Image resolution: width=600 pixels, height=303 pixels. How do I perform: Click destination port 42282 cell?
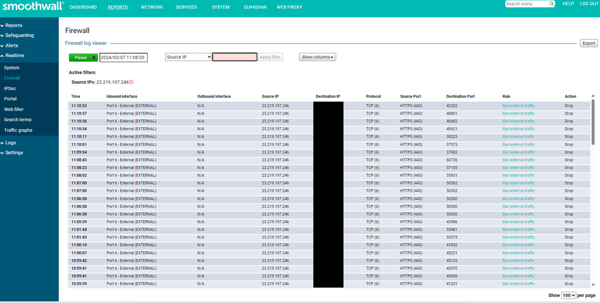tap(452, 106)
